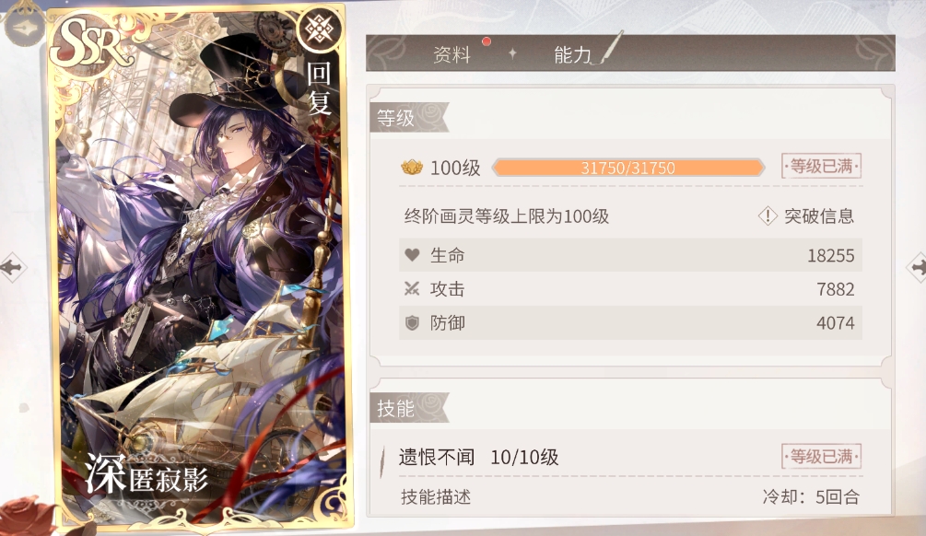Click 等级已满 button beside experience bar
Screen dimensions: 926x536
tap(821, 167)
